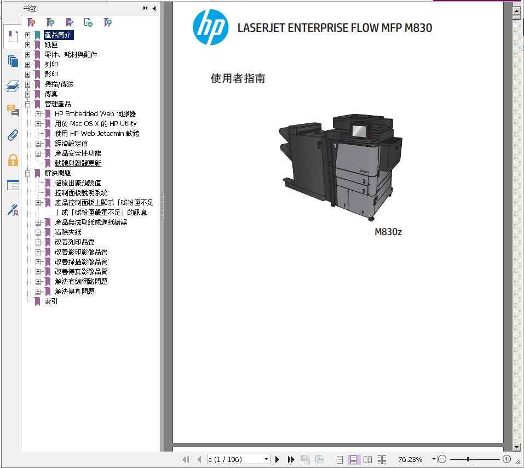This screenshot has width=524, height=468.
Task: Select the 產品簡介 bookmark
Action: (58, 35)
